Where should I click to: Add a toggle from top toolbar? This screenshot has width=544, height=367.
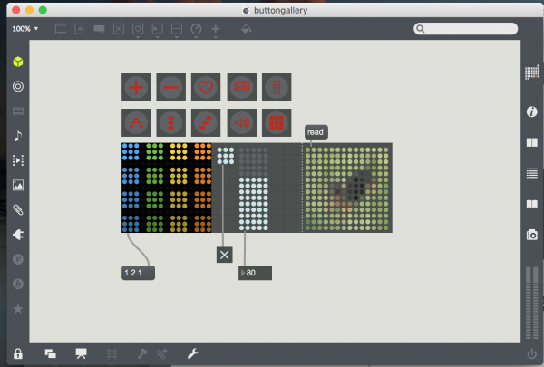coord(119,29)
